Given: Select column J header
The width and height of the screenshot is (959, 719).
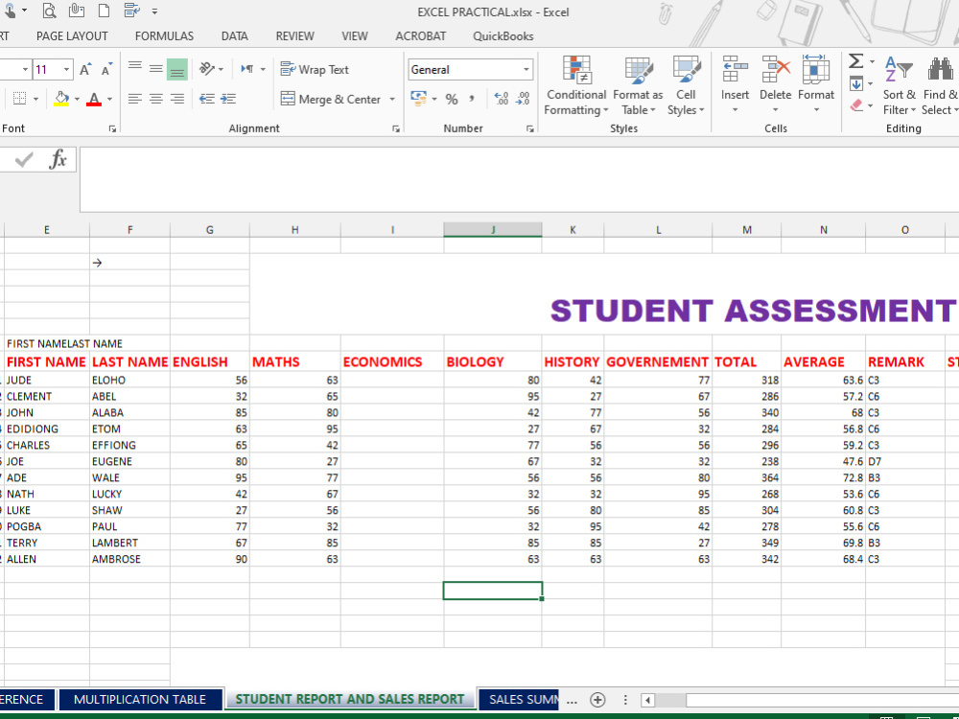Looking at the screenshot, I should pos(493,230).
